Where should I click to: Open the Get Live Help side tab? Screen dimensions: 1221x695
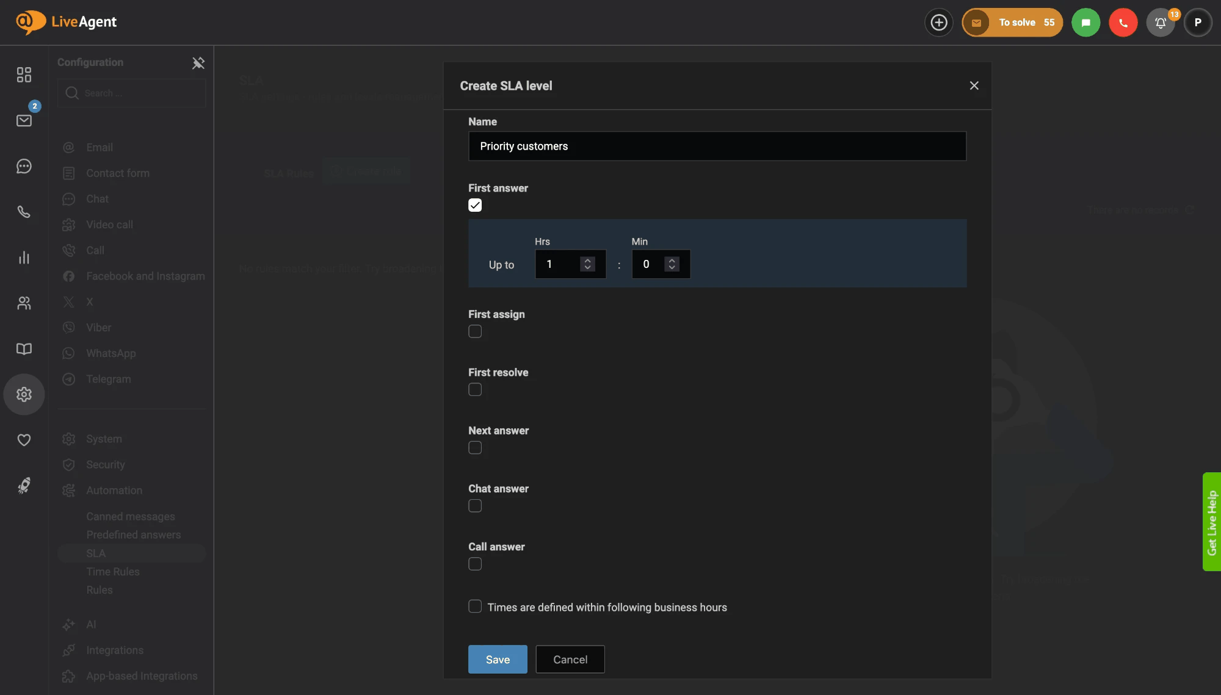[x=1212, y=522]
